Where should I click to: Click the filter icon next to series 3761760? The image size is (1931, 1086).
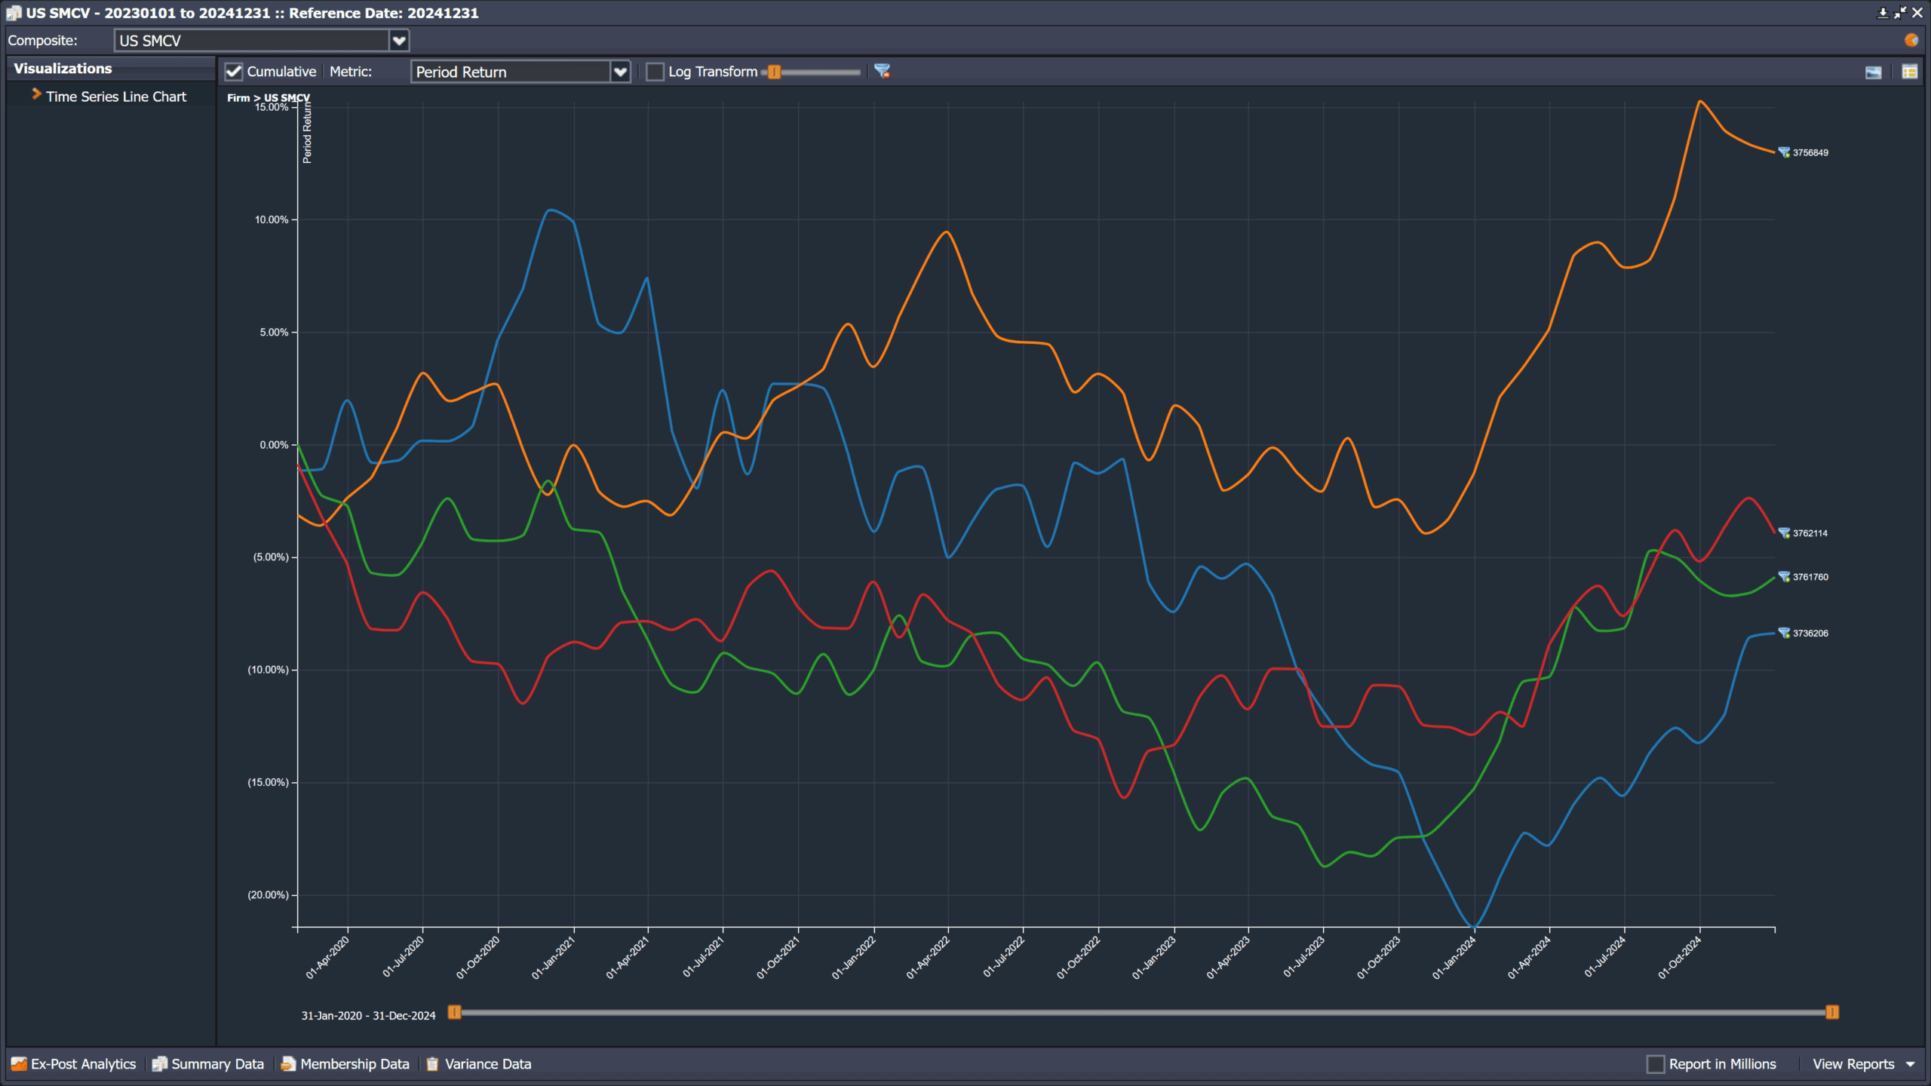coord(1784,577)
